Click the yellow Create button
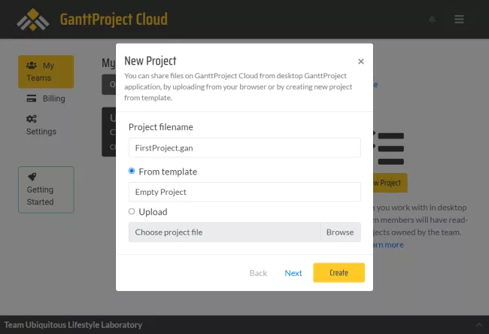Viewport: 489px width, 334px height. click(339, 272)
